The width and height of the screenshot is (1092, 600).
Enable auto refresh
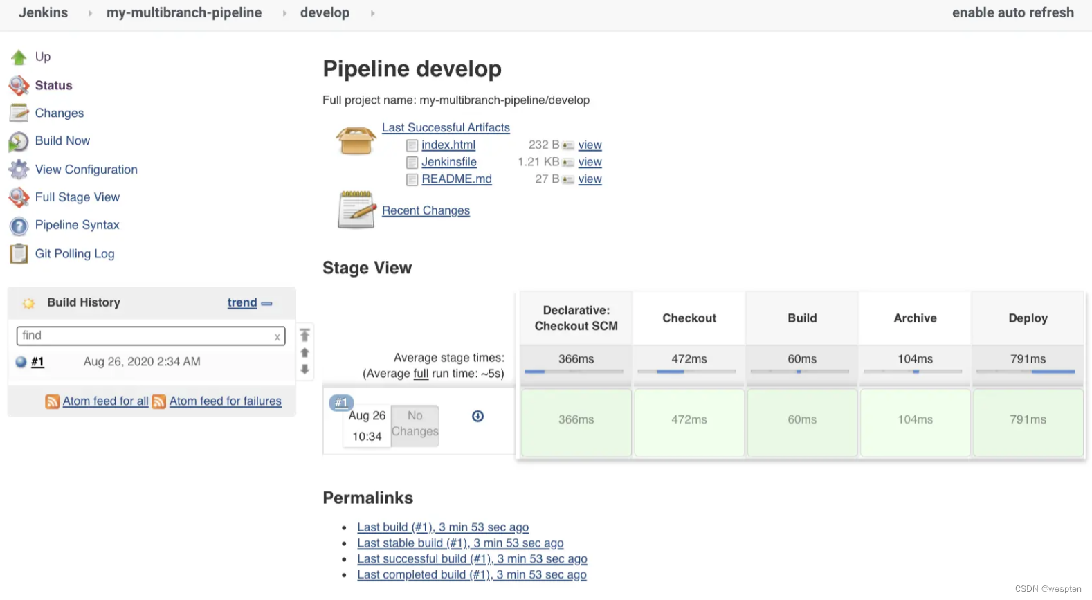click(1012, 12)
